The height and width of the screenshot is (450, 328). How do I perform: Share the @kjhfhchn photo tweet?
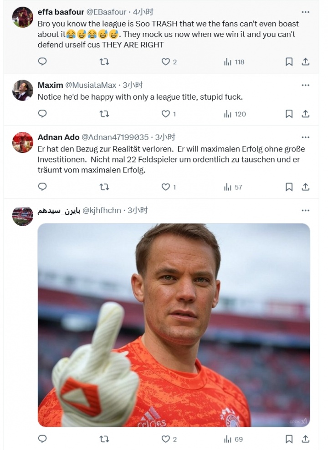[306, 439]
